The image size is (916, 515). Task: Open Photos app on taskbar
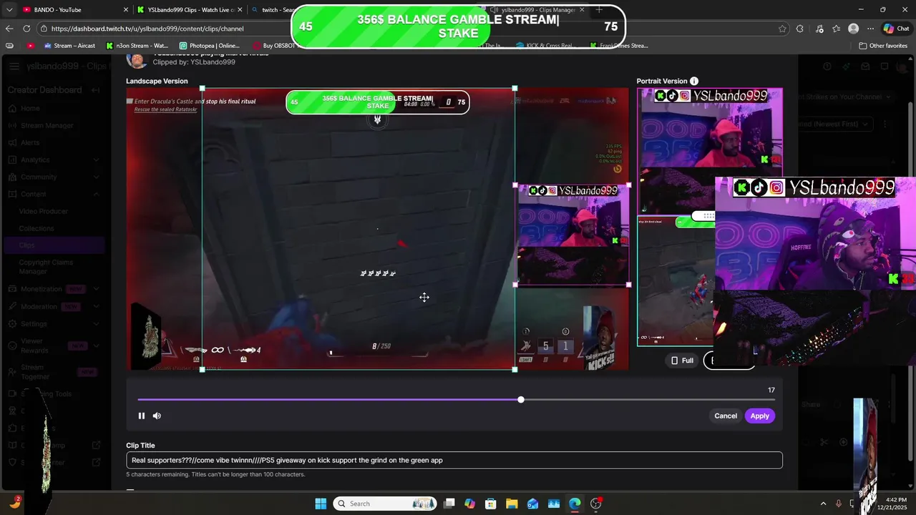pos(554,504)
